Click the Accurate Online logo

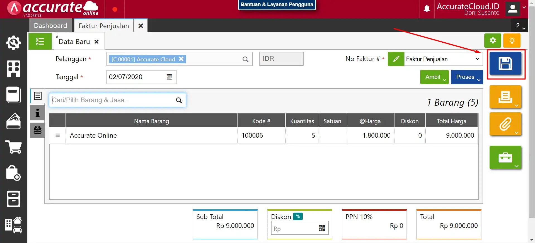pos(53,9)
